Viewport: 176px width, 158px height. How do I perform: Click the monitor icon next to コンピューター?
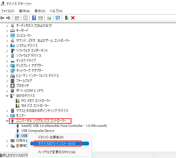pos(13,36)
